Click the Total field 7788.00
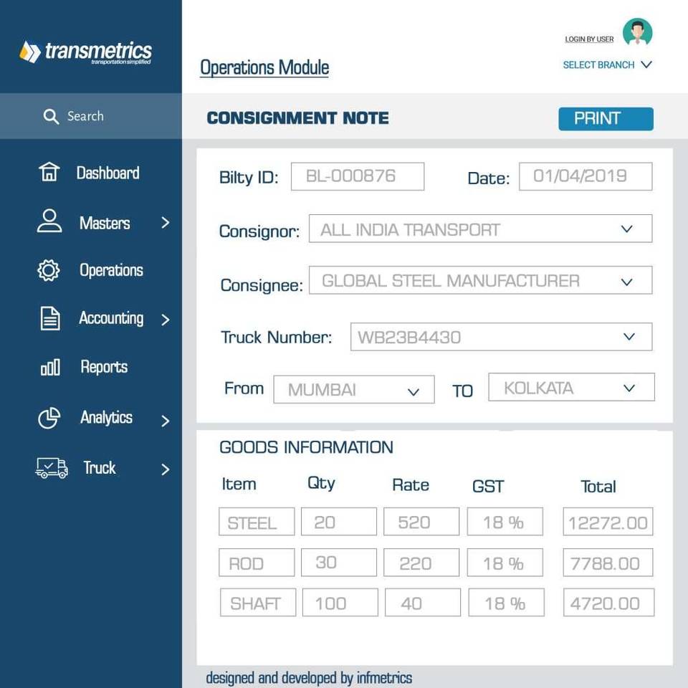The height and width of the screenshot is (688, 688). [x=608, y=562]
